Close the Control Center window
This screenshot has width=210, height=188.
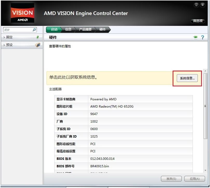[202, 5]
